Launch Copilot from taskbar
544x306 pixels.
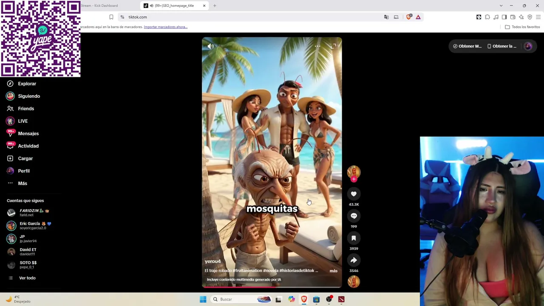[291, 299]
